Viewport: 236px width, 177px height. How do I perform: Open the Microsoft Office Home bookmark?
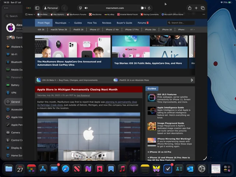[172, 14]
